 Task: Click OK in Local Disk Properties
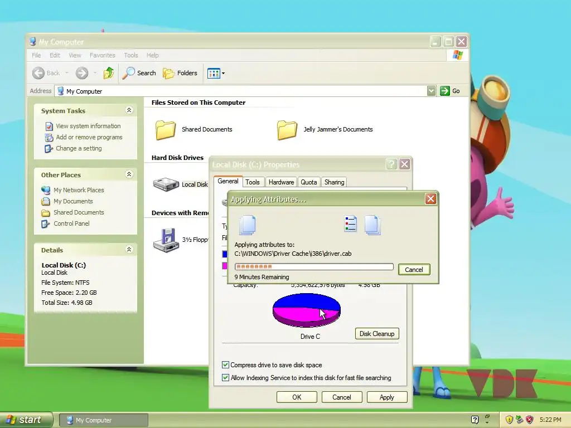297,397
